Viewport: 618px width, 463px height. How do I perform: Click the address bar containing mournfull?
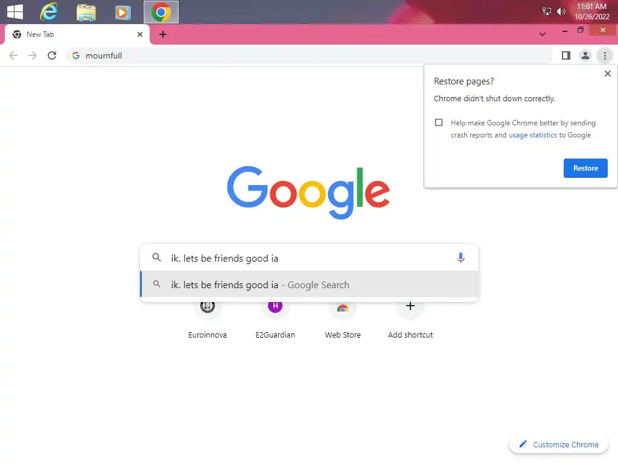310,55
